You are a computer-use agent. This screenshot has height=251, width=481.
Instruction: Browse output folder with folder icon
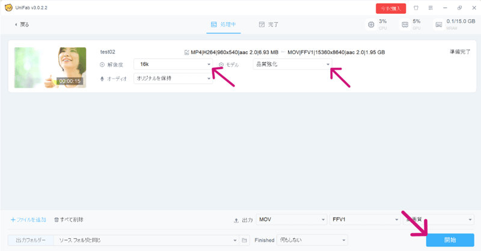(x=244, y=240)
